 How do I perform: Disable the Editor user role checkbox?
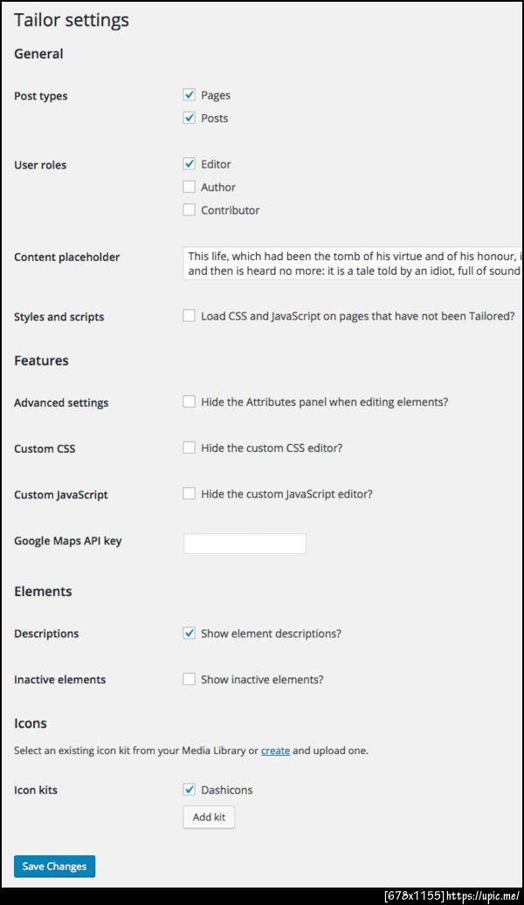(189, 164)
